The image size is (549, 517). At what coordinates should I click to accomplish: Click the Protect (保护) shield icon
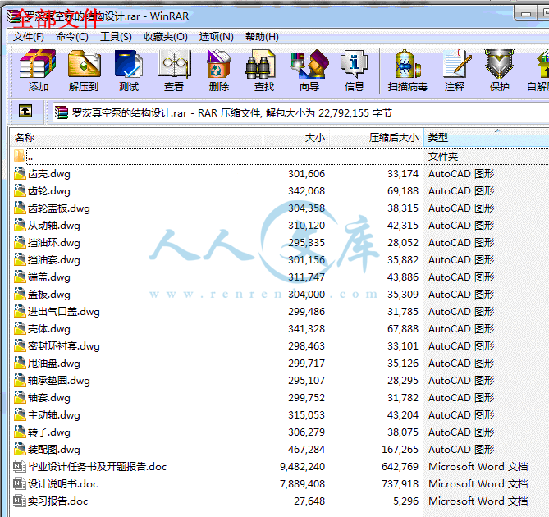499,64
